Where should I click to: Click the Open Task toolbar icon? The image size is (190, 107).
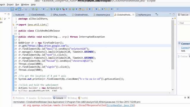[x=83, y=9]
